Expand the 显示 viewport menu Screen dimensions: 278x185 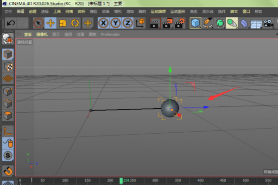[x=56, y=34]
